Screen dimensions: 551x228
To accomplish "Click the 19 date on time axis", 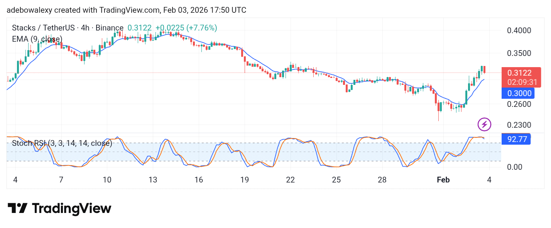I will 244,180.
